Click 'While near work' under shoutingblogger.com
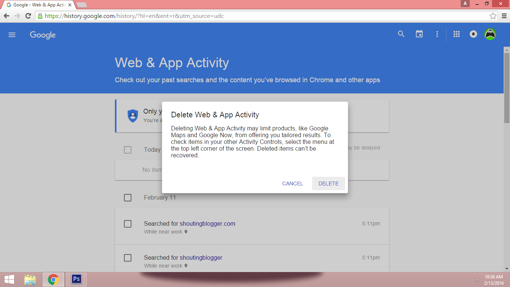 (163, 232)
